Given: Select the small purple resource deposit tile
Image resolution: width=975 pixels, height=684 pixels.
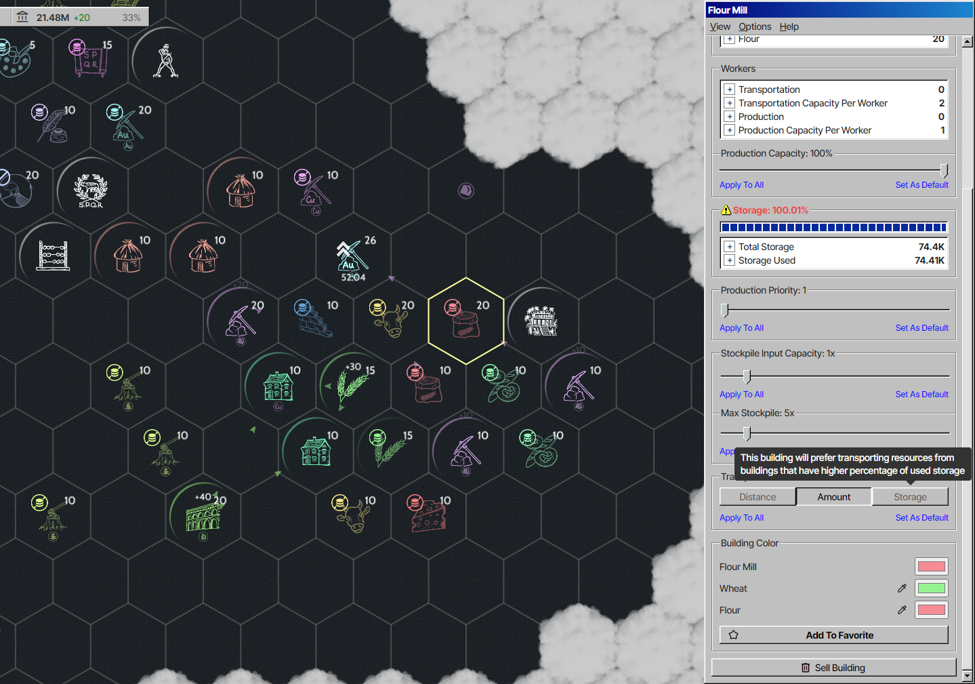Looking at the screenshot, I should point(465,190).
